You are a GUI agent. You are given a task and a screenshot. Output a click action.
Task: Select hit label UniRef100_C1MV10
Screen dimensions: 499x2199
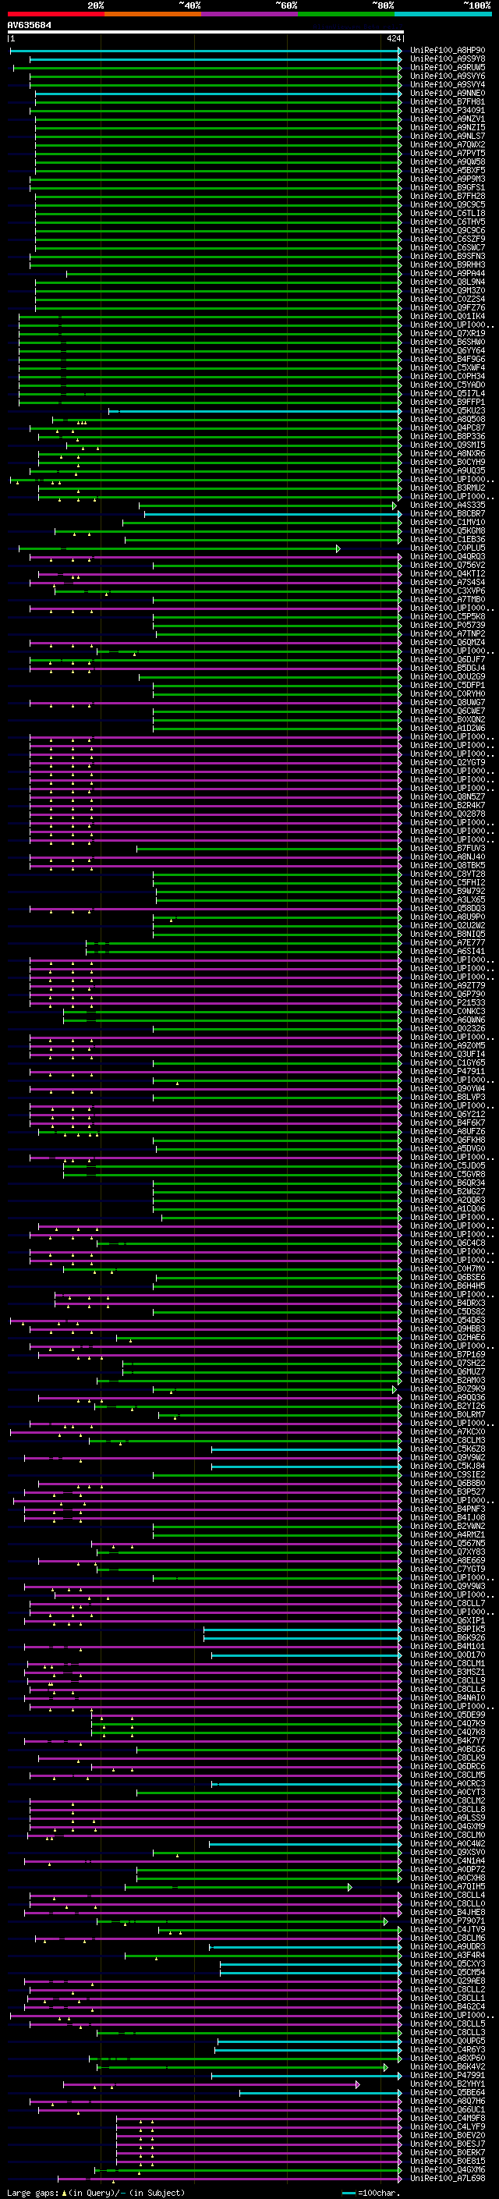click(447, 523)
